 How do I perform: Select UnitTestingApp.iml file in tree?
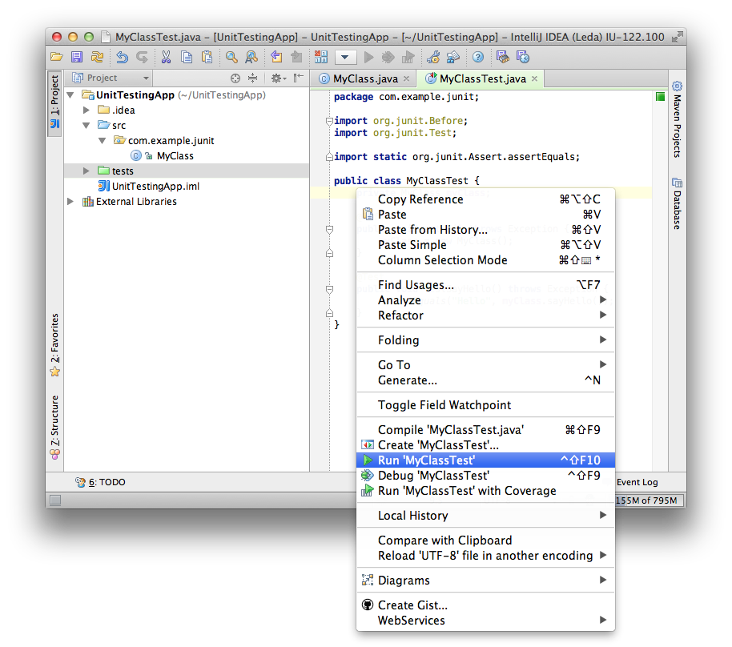pos(155,187)
